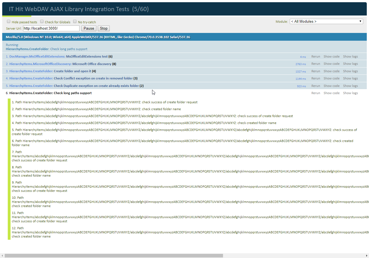
Task: Show logs for Create folder and open it
Action: point(350,71)
